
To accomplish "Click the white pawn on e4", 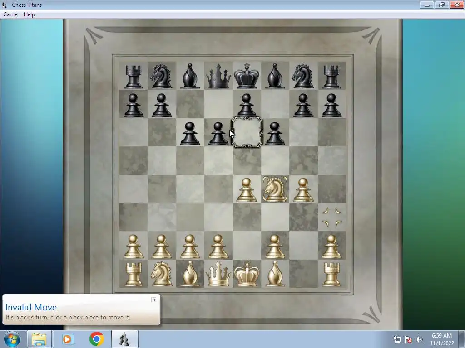I will point(247,190).
